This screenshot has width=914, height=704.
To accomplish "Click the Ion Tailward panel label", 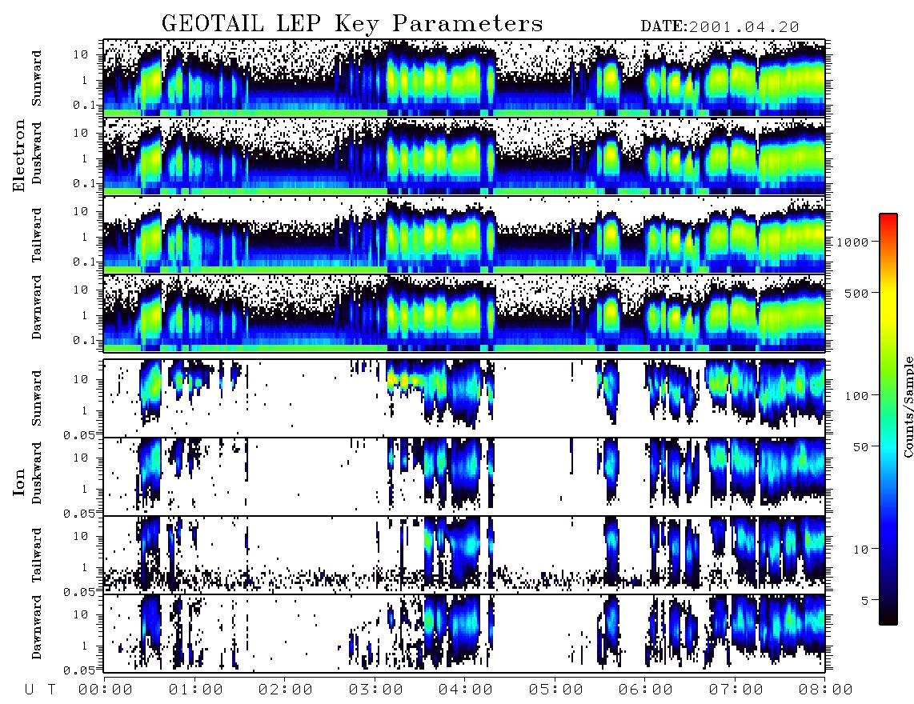I will (37, 555).
